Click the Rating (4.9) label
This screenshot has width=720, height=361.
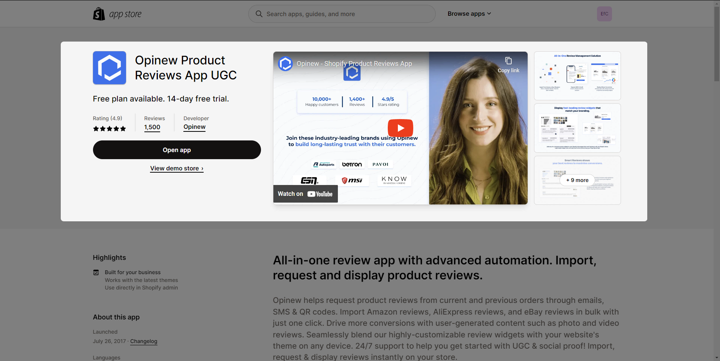(107, 118)
